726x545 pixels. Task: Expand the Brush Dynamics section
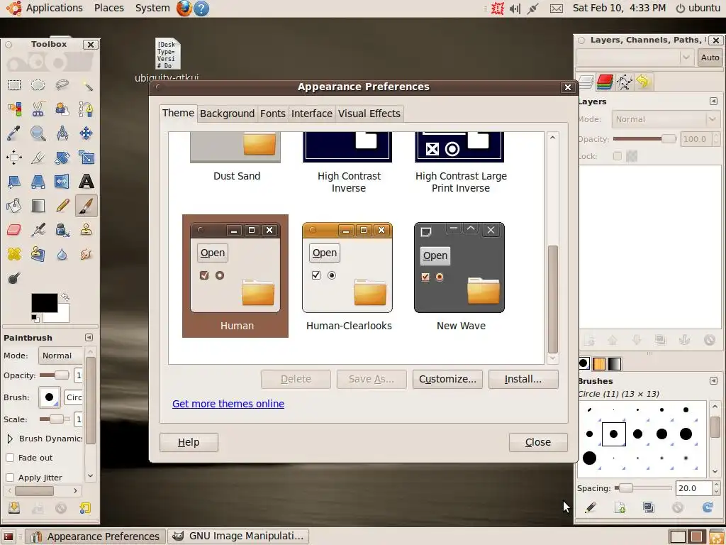coord(10,439)
